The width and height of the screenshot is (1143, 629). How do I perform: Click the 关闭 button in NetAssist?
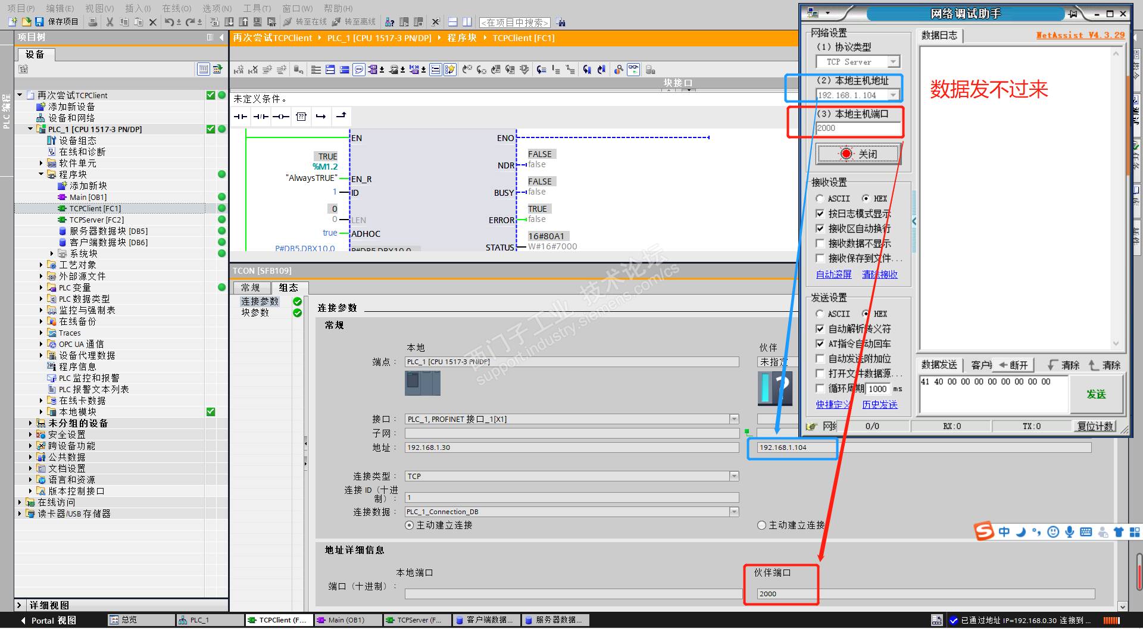point(858,154)
